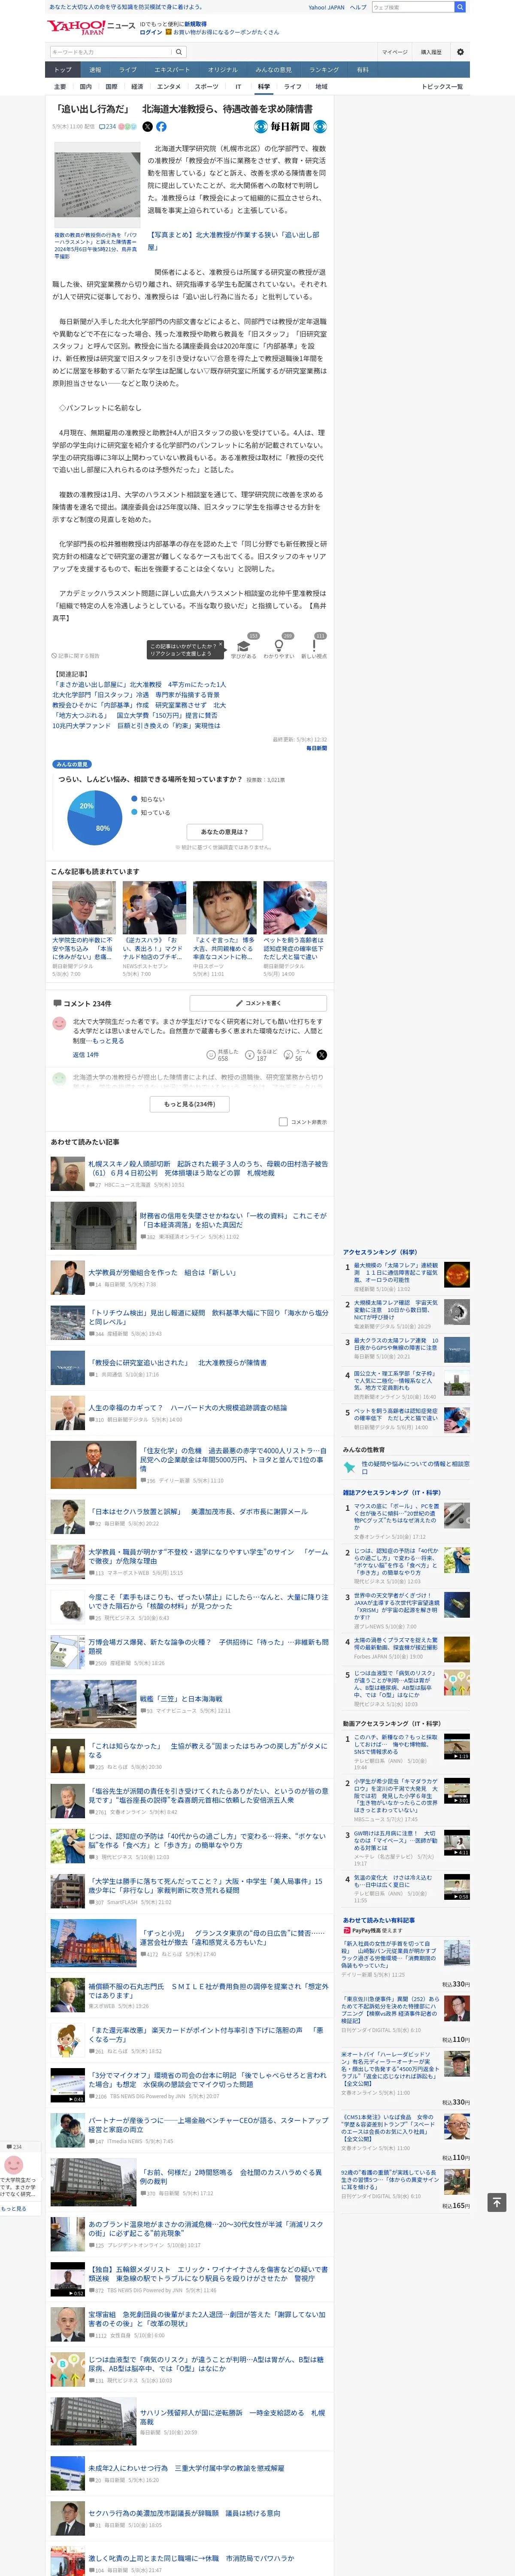515x2576 pixels.
Task: Share the top comment on X
Action: [x=322, y=1055]
